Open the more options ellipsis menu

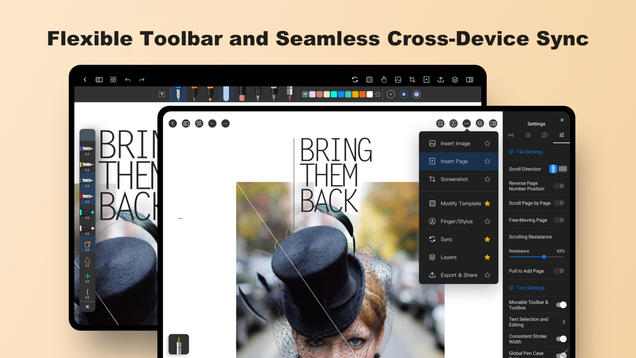click(466, 123)
